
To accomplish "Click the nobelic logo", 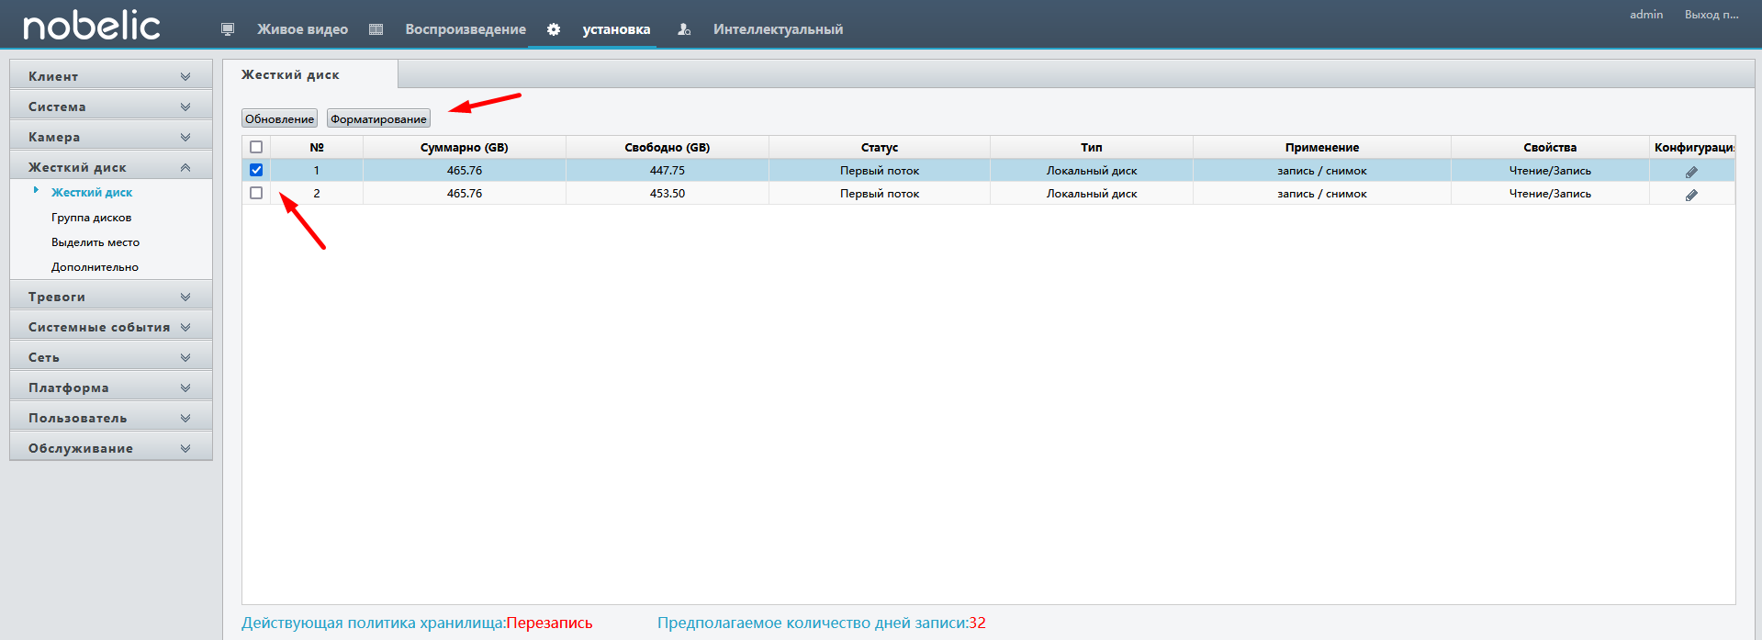I will [x=92, y=26].
